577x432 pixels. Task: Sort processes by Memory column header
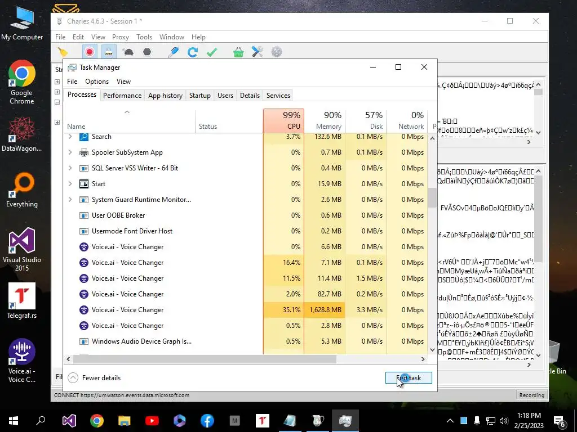(325, 121)
